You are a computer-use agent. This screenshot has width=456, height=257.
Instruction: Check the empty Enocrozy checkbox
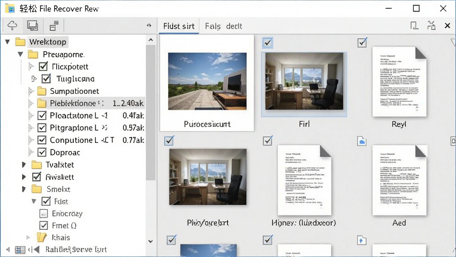43,214
